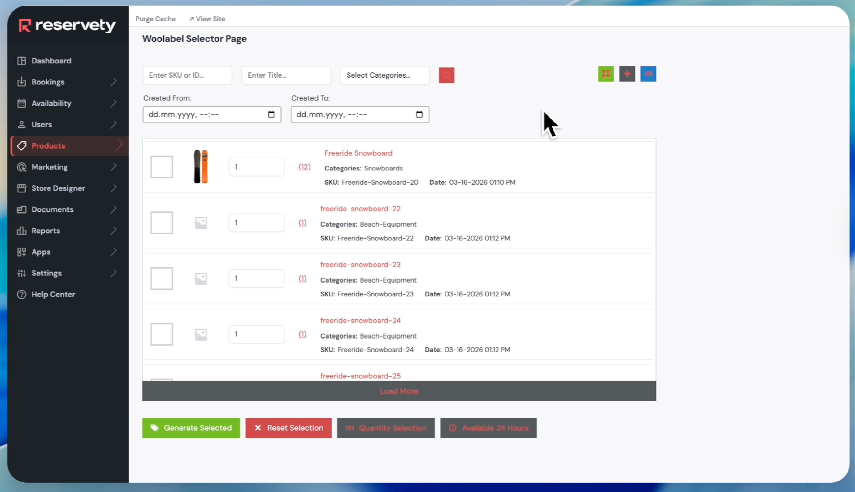The height and width of the screenshot is (492, 855).
Task: Open calendar picker in Created To field
Action: pyautogui.click(x=419, y=114)
